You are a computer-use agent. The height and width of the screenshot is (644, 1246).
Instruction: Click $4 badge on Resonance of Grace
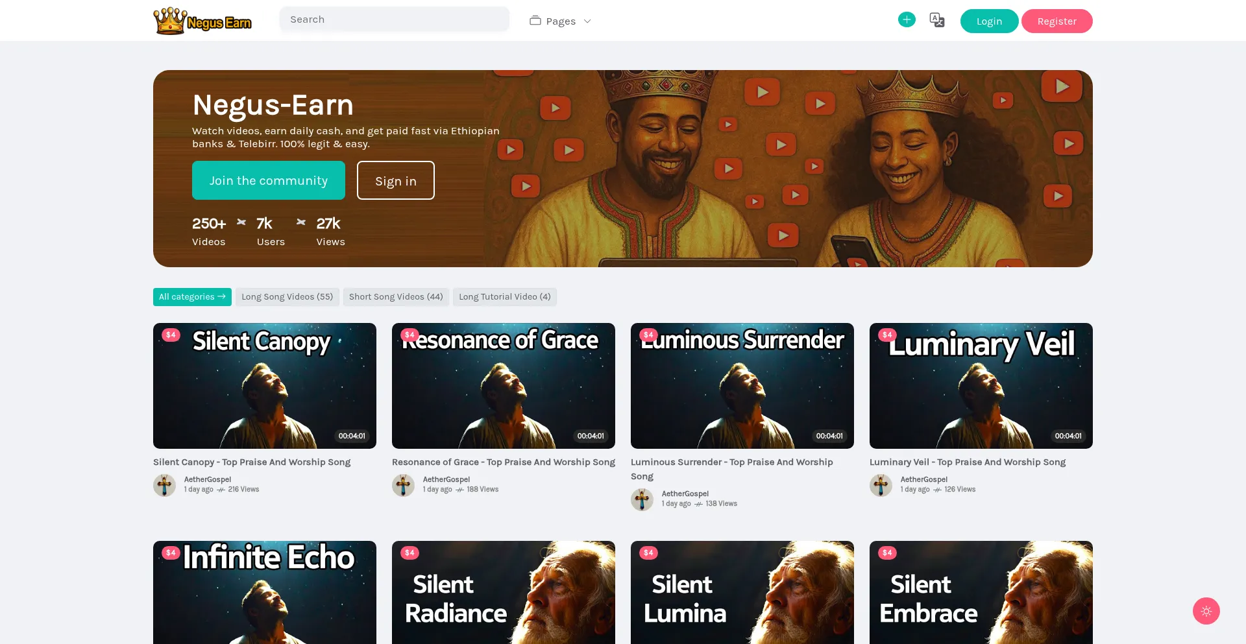click(409, 335)
